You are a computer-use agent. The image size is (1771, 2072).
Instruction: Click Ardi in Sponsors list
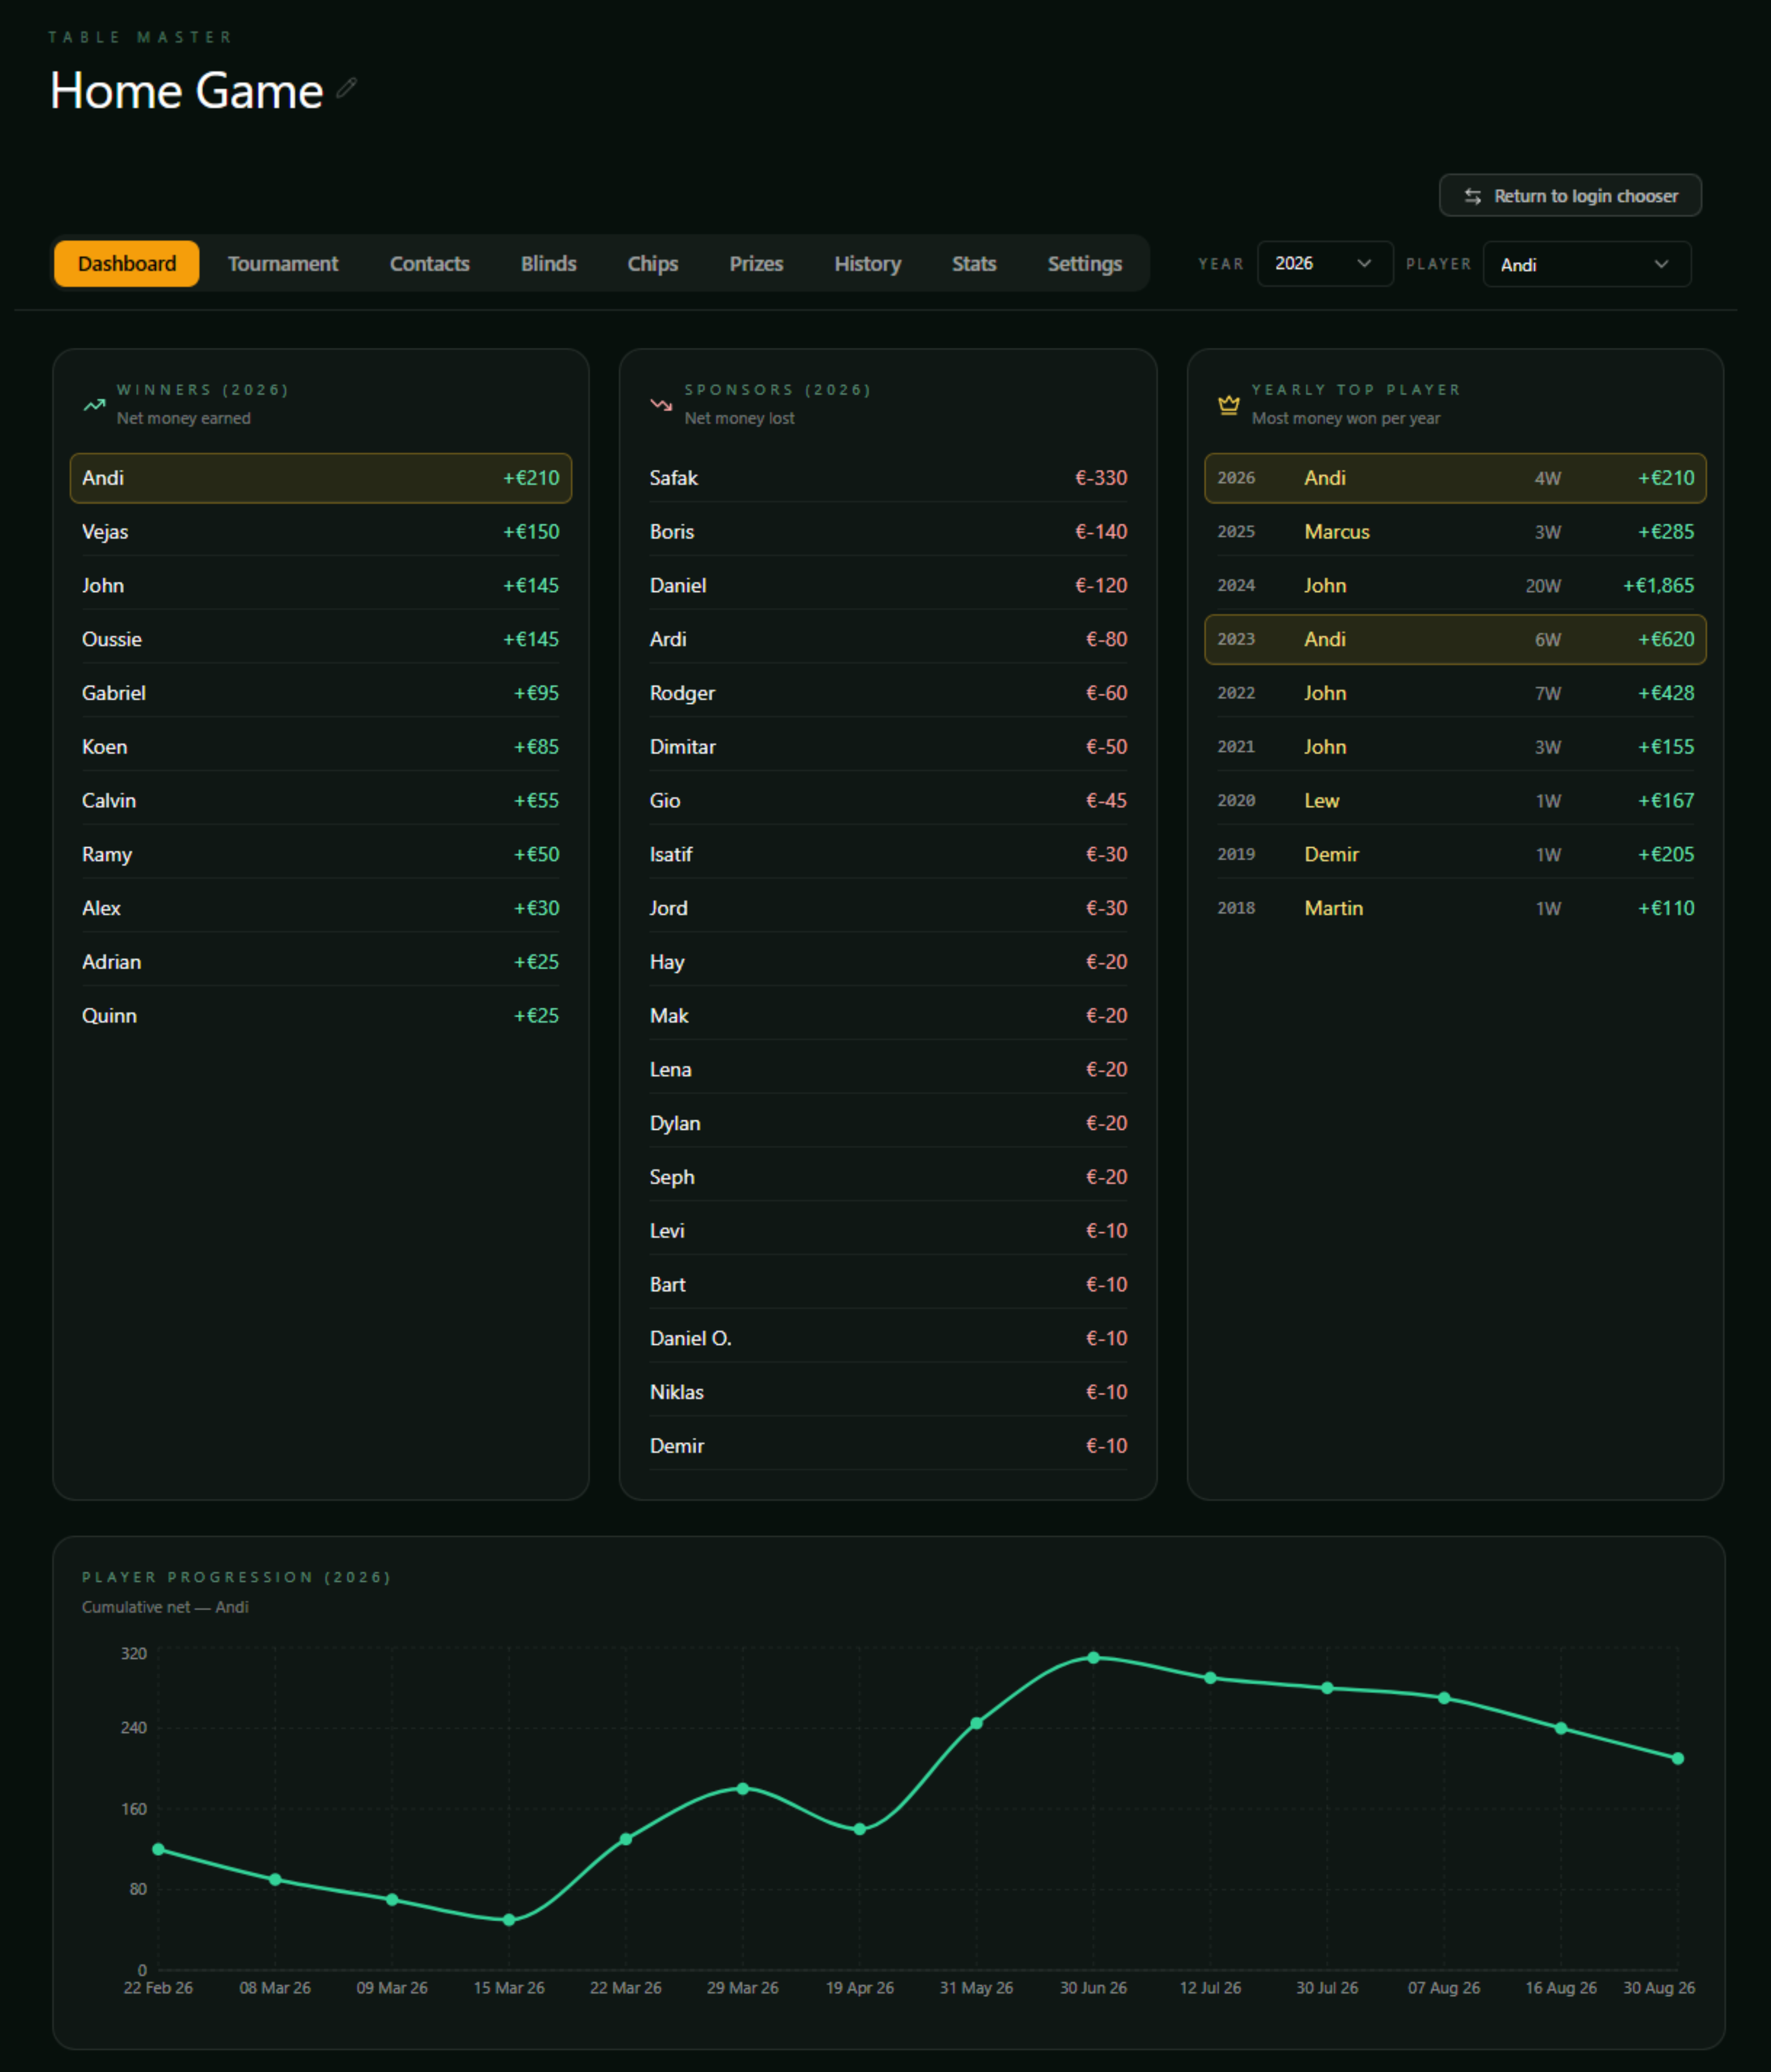click(x=888, y=639)
